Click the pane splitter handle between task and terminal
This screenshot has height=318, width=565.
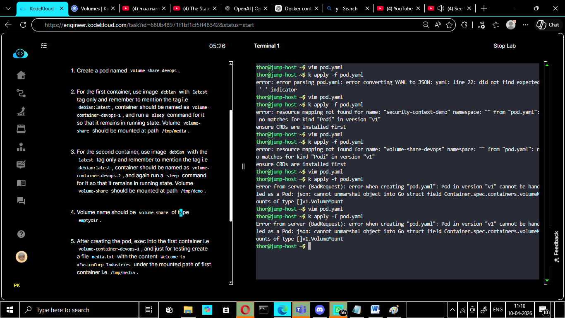(x=243, y=166)
